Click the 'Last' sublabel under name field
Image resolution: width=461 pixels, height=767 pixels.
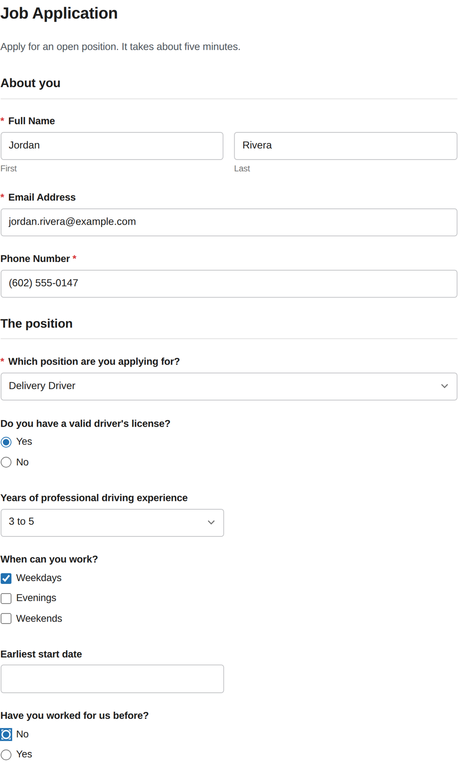coord(242,168)
